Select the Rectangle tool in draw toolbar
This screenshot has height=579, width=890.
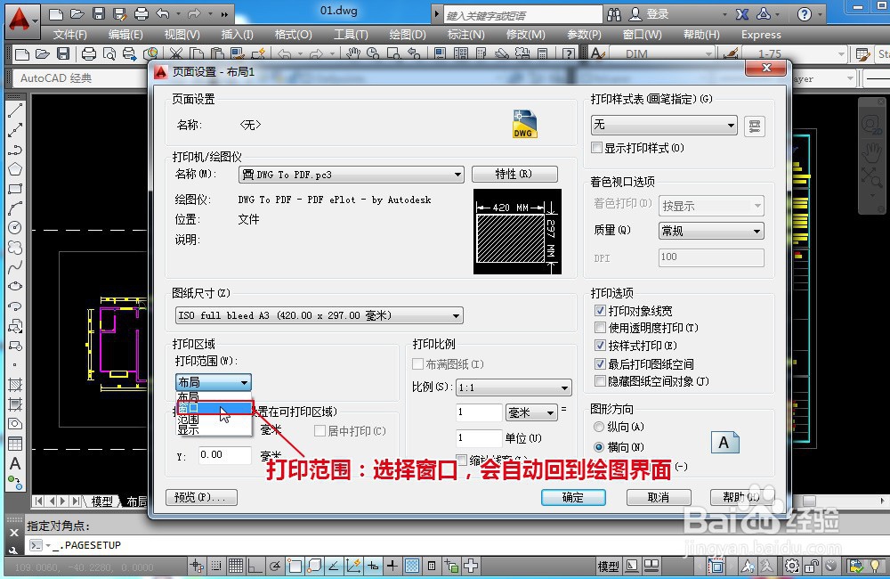[x=15, y=189]
